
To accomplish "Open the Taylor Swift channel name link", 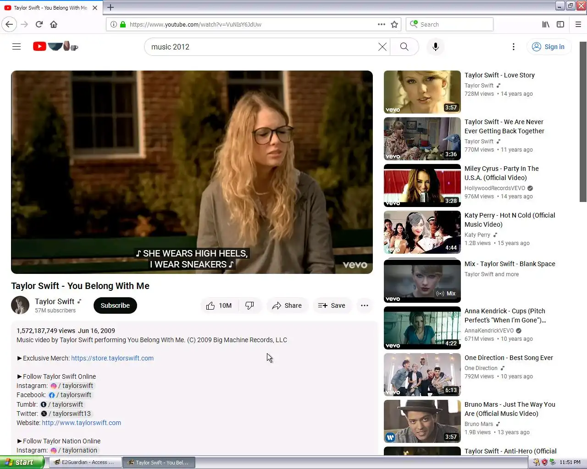I will 55,301.
